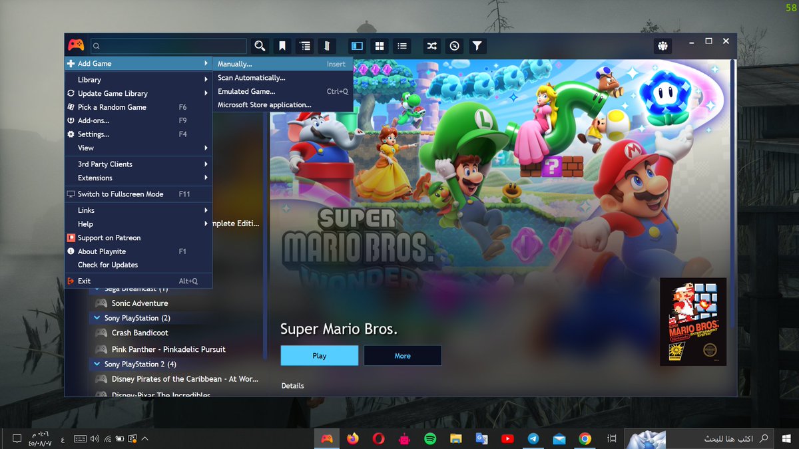This screenshot has height=449, width=799.
Task: Click the Support on Patreon icon
Action: coord(71,237)
